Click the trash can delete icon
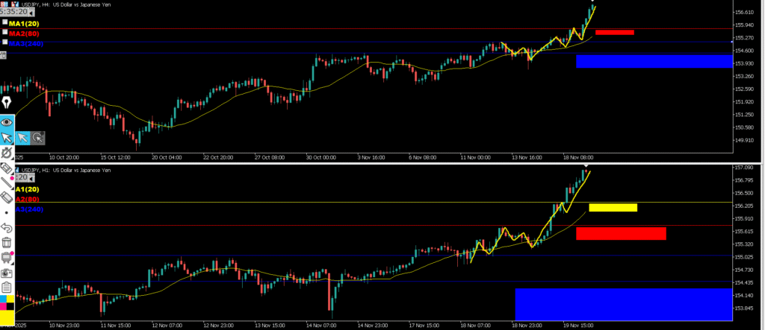Viewport: 765px width, 330px height. [x=7, y=242]
